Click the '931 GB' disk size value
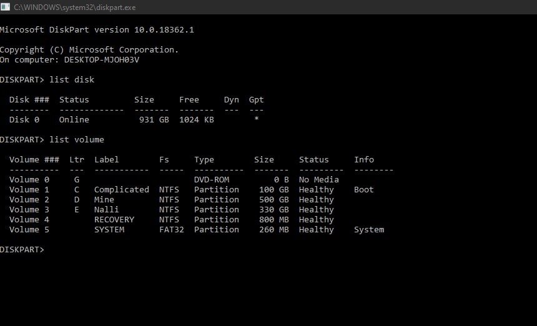537x326 pixels. (154, 120)
